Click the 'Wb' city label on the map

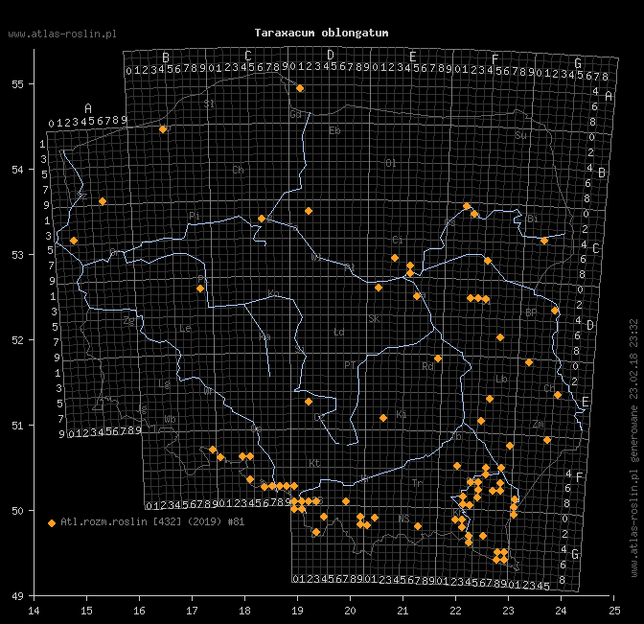pyautogui.click(x=170, y=420)
